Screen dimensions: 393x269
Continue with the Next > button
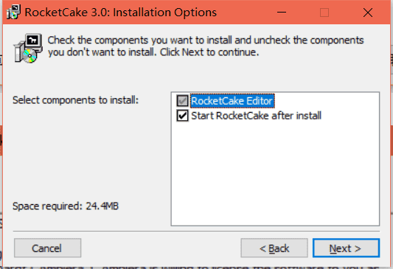[346, 248]
